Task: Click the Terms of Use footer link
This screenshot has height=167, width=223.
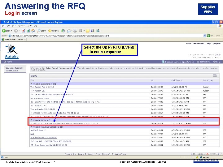Action: point(70,154)
